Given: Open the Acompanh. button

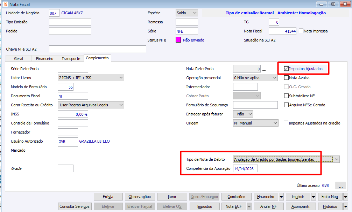Looking at the screenshot, I should (x=301, y=206).
